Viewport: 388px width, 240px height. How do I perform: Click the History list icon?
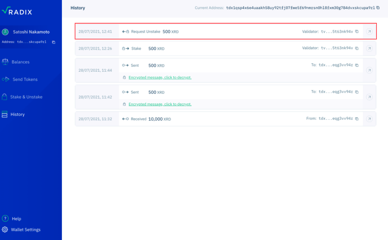pyautogui.click(x=4, y=114)
